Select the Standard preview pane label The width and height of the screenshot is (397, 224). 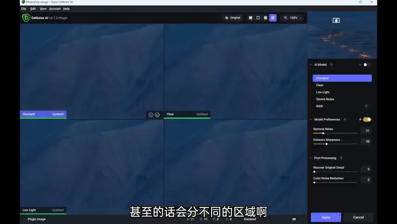click(43, 114)
